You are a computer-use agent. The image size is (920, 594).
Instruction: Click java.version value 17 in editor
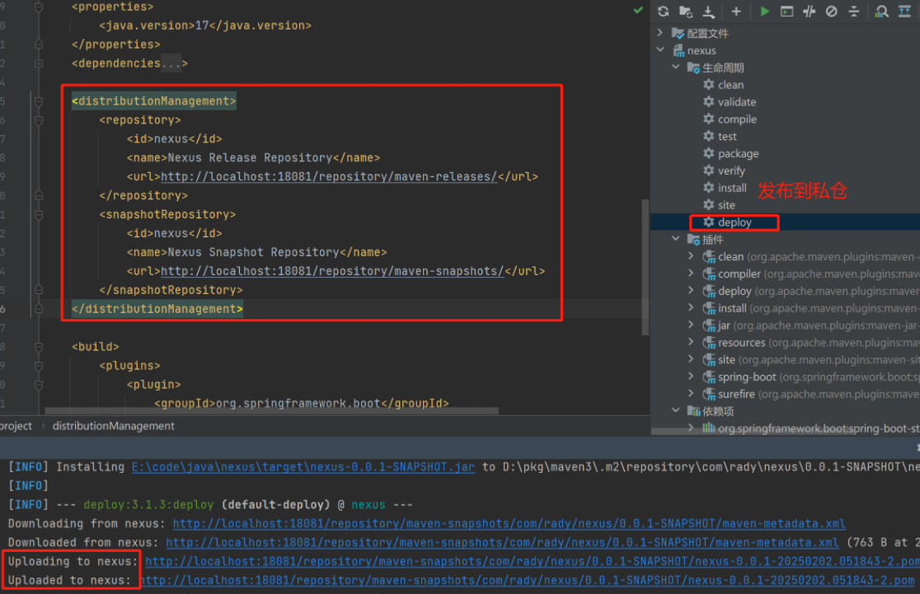(x=203, y=26)
